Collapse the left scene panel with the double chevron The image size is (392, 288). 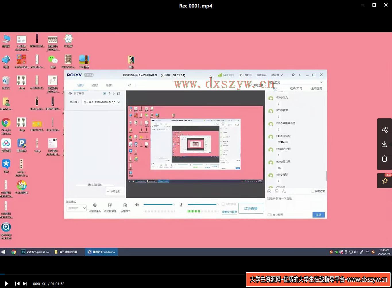point(130,85)
